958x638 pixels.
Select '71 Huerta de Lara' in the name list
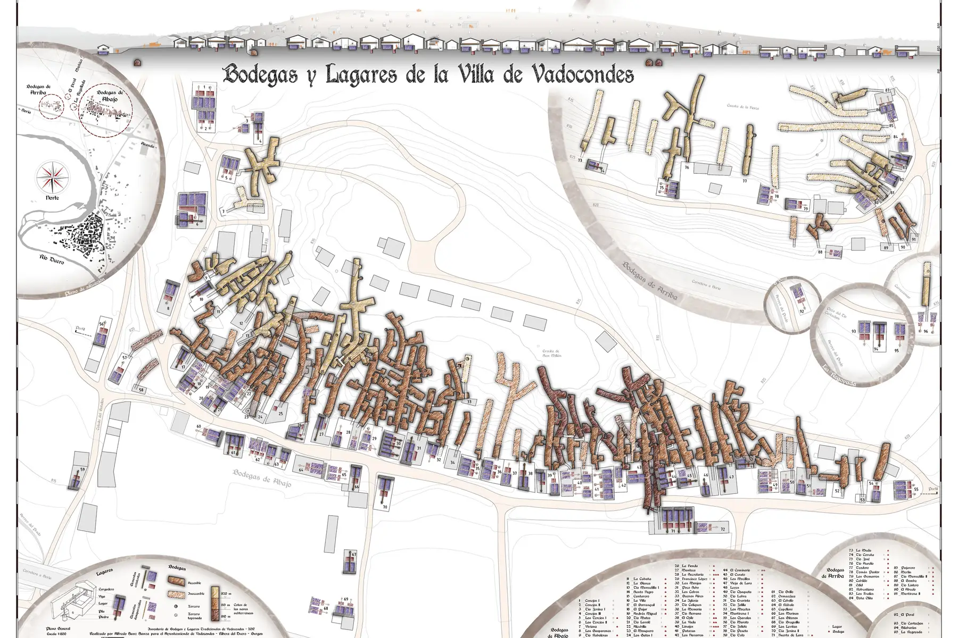click(x=787, y=635)
